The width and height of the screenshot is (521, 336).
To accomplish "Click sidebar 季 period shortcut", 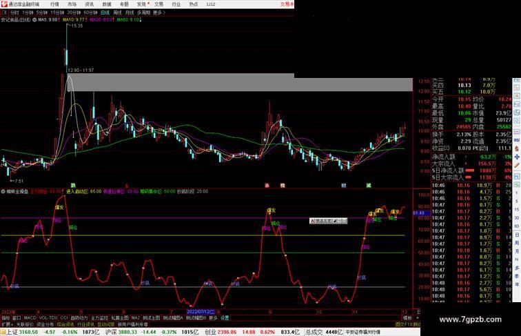I will (517, 276).
